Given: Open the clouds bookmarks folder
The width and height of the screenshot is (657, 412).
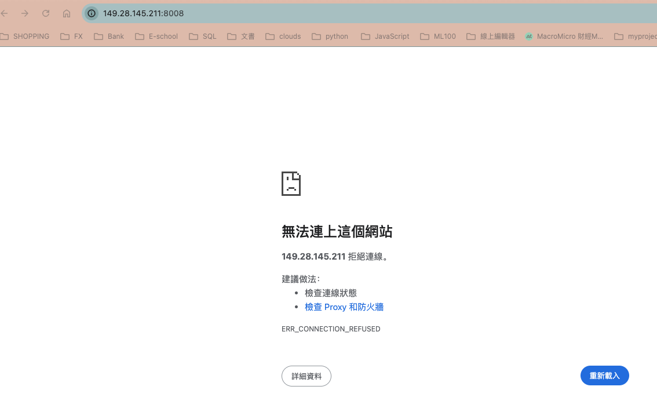Looking at the screenshot, I should (283, 36).
